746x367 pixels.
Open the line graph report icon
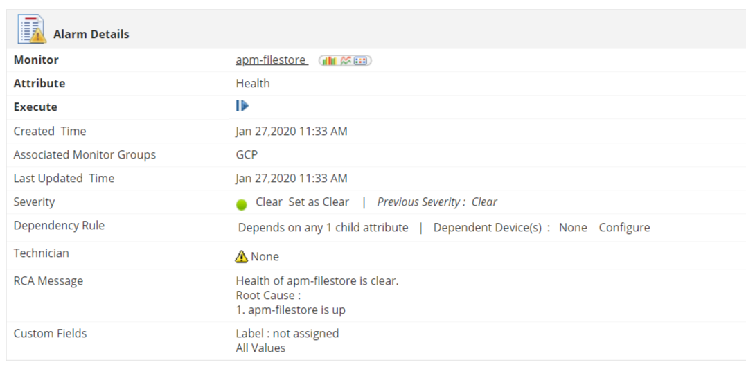pyautogui.click(x=346, y=61)
